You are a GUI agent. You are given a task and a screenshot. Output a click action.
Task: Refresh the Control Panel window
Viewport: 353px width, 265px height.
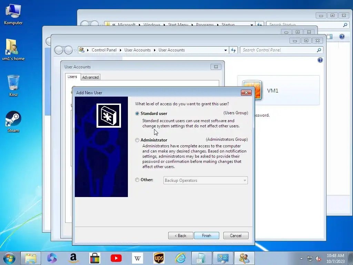[233, 50]
